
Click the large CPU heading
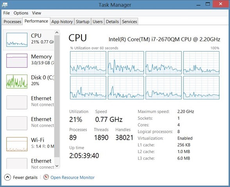click(x=77, y=38)
